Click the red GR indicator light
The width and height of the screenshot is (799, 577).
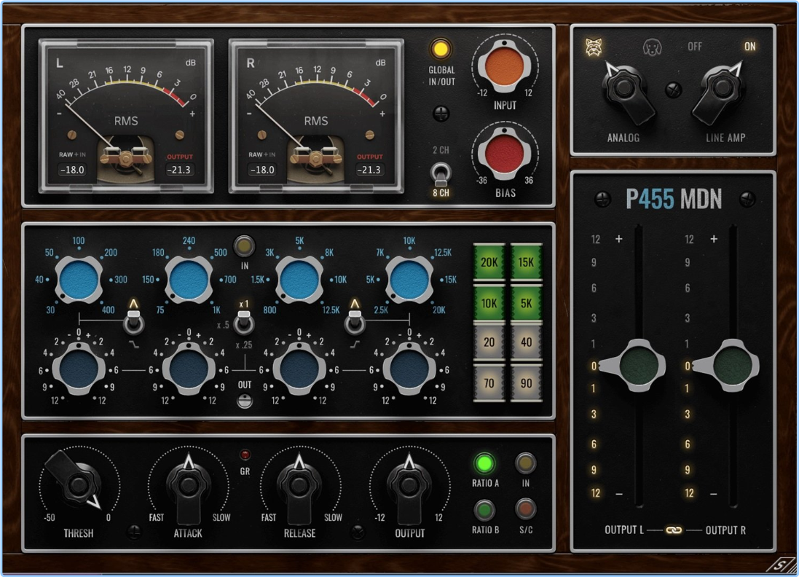[x=245, y=455]
